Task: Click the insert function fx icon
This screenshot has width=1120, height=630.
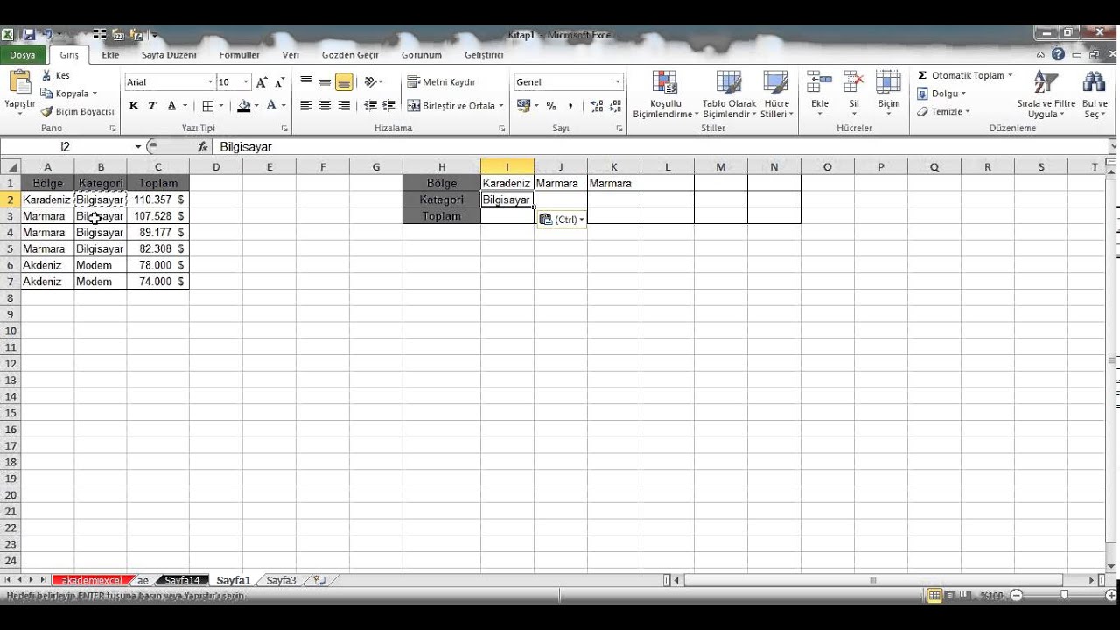Action: click(203, 147)
